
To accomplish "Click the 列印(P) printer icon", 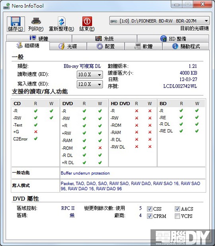I will (36, 21).
